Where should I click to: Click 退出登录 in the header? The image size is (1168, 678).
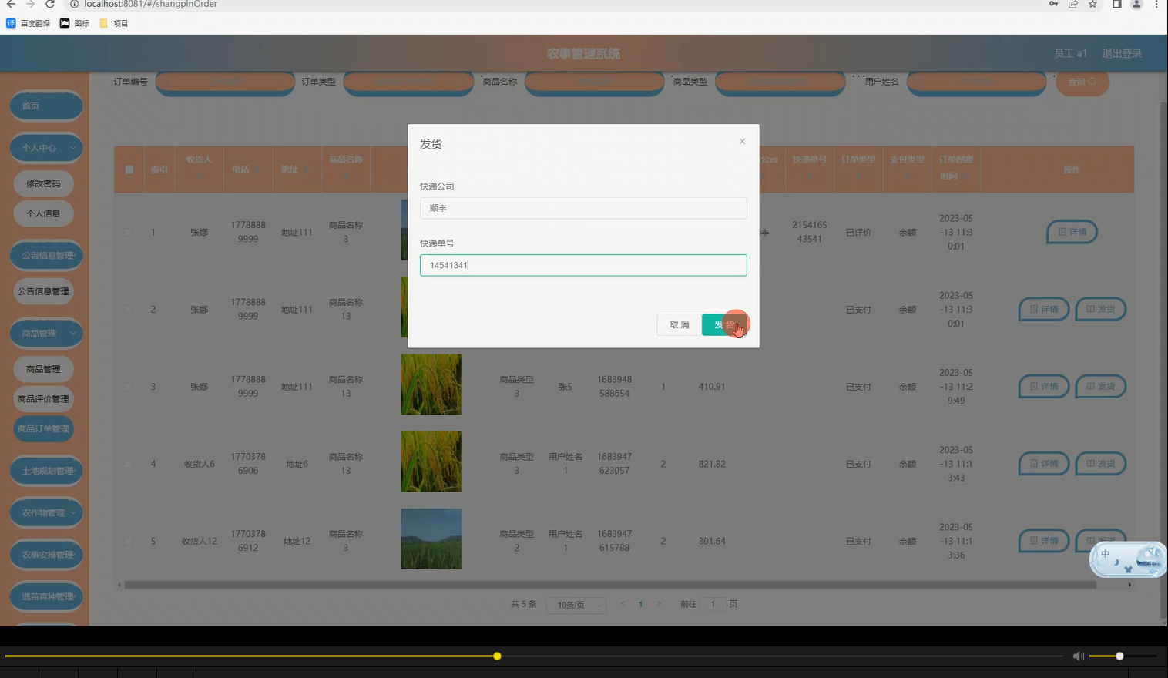coord(1122,53)
